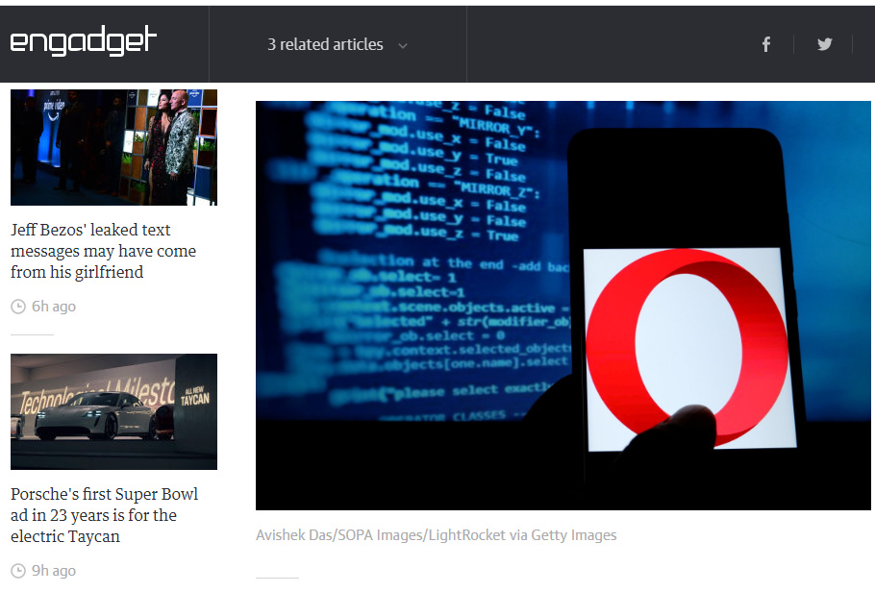Click clock icon beside 6h ago

(18, 307)
